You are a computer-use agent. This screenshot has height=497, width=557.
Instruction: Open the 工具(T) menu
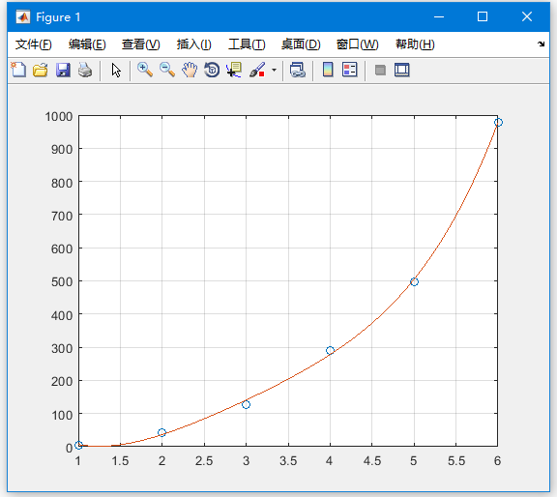pos(247,44)
